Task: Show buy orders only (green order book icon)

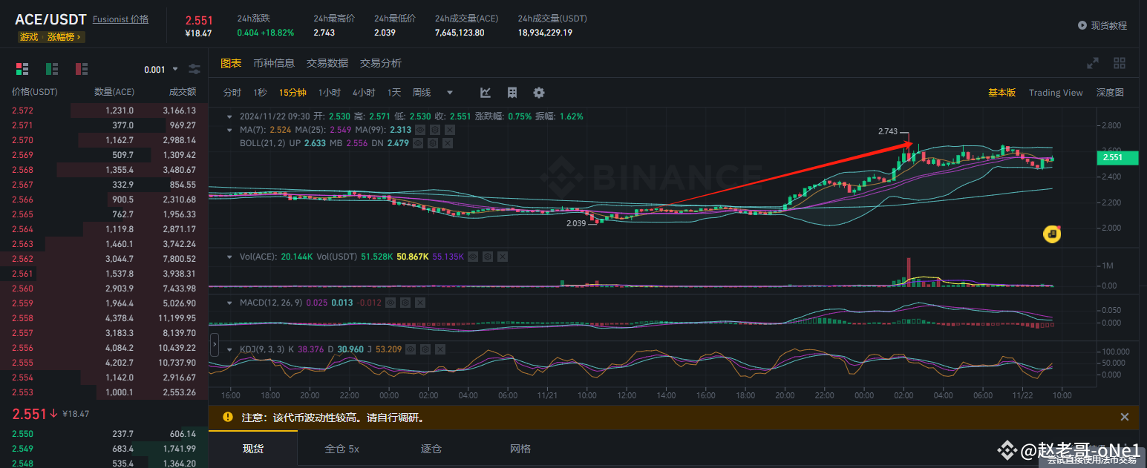Action: pyautogui.click(x=52, y=69)
